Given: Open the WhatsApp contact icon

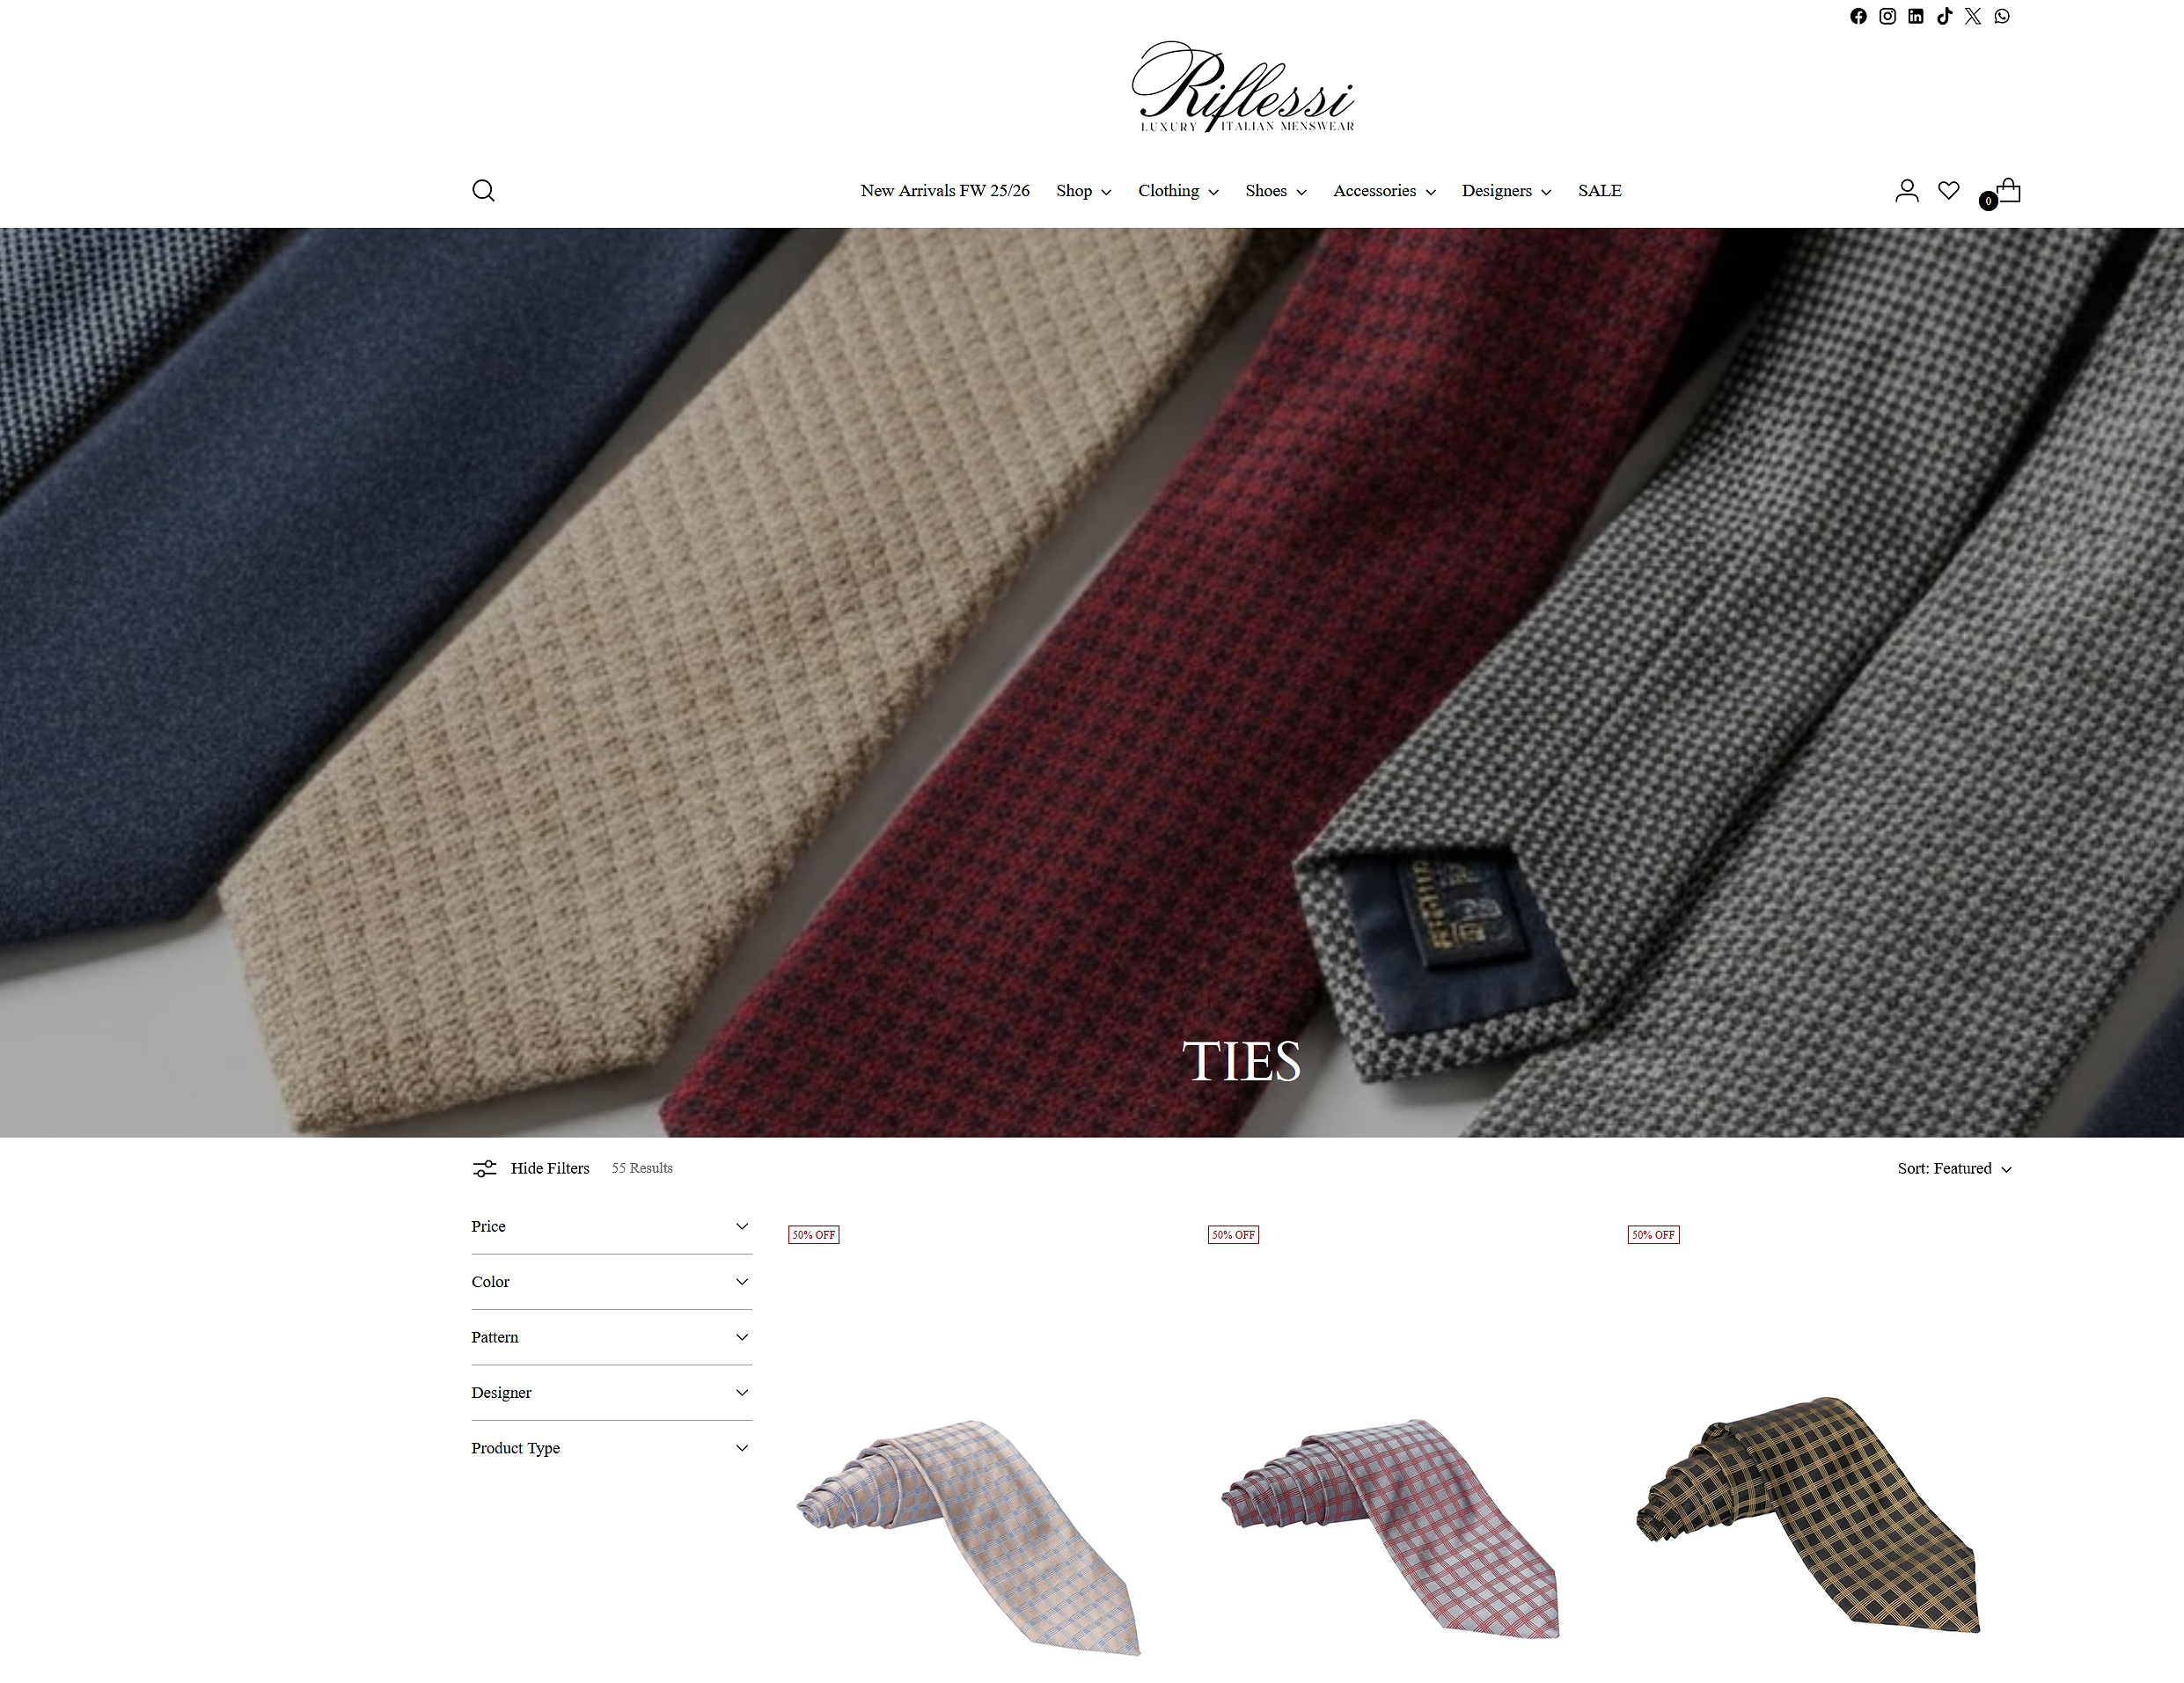Looking at the screenshot, I should point(2002,16).
